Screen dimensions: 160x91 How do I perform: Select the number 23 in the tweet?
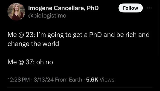[29, 35]
